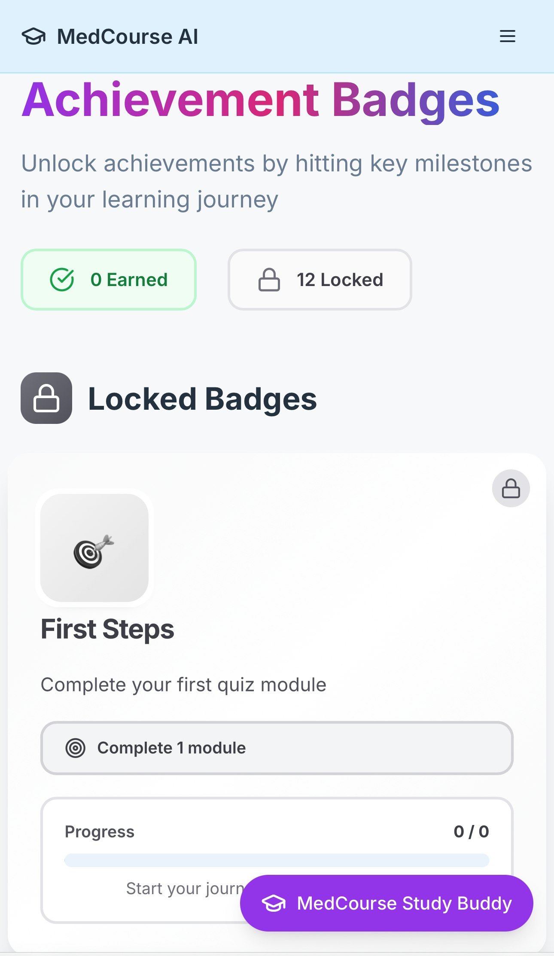
Task: Click the MedCourse AI graduation cap logo
Action: point(34,36)
